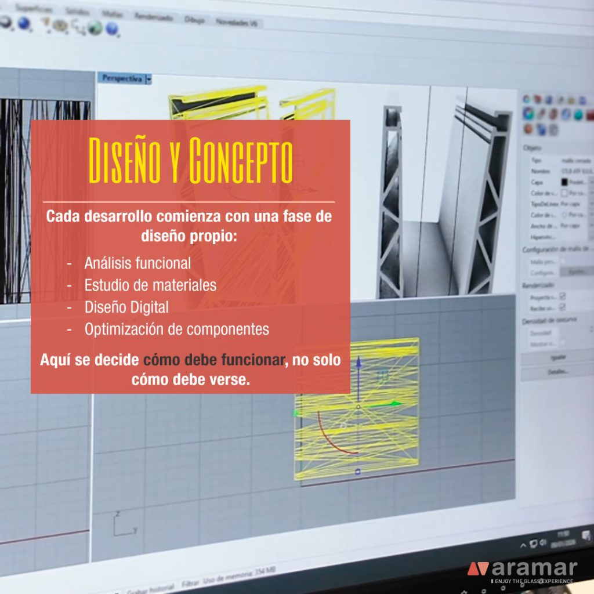Expand the system tray hidden icons chevron

[x=523, y=545]
